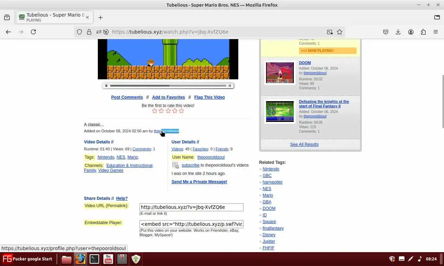Open Friends link in User Details
The width and height of the screenshot is (444, 266).
pos(222,149)
